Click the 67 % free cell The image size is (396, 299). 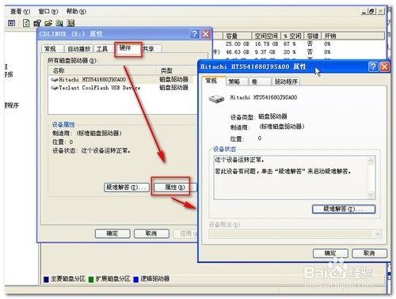pyautogui.click(x=290, y=44)
